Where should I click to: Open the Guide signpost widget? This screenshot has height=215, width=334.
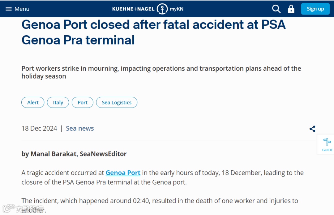pos(327,144)
